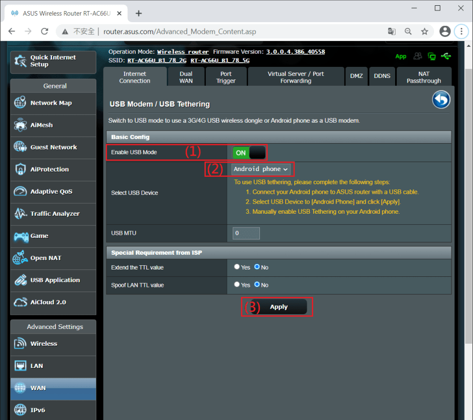The image size is (473, 420).
Task: Click the USB status icon in header
Action: click(446, 56)
